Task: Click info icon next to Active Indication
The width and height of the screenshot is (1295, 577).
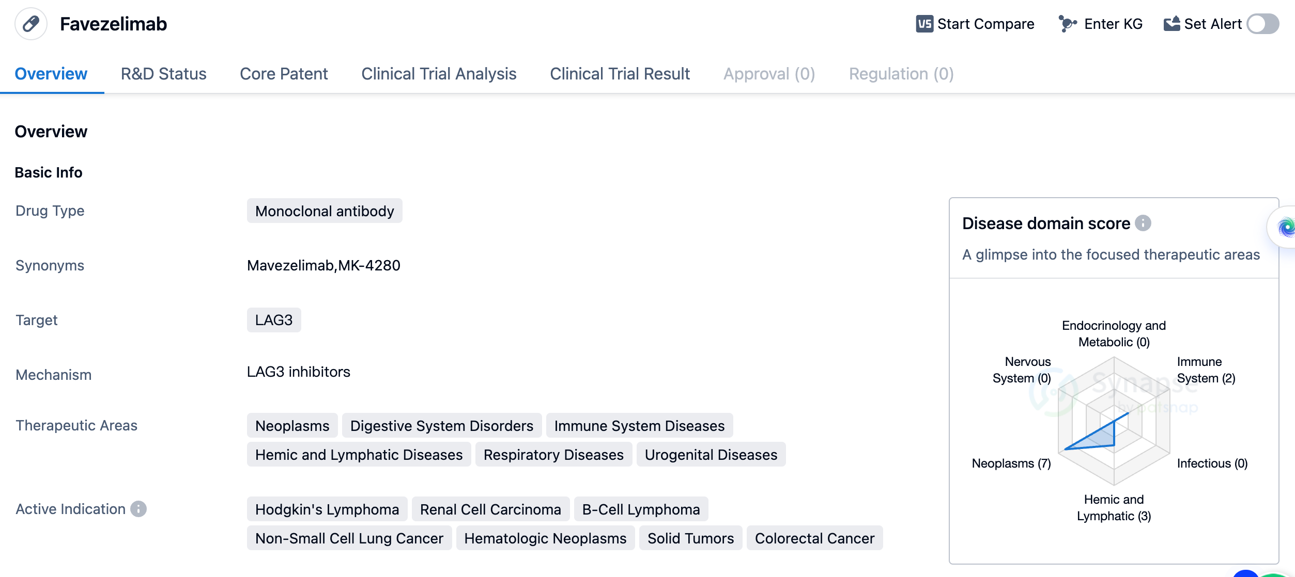Action: pyautogui.click(x=138, y=509)
